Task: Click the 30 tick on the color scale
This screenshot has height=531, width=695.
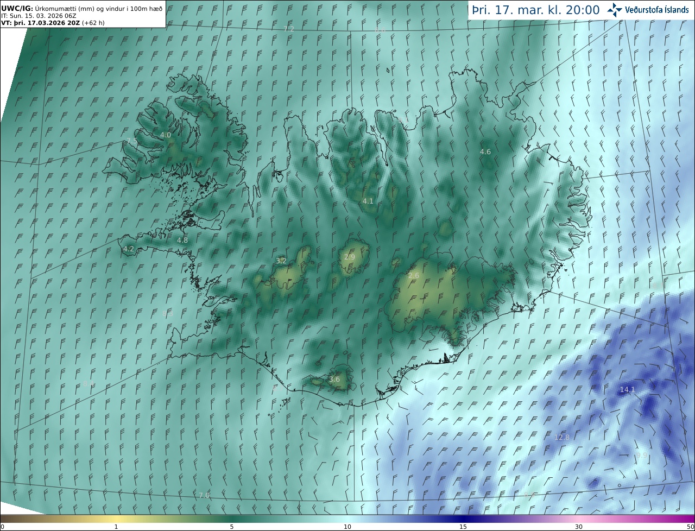Action: point(579,527)
